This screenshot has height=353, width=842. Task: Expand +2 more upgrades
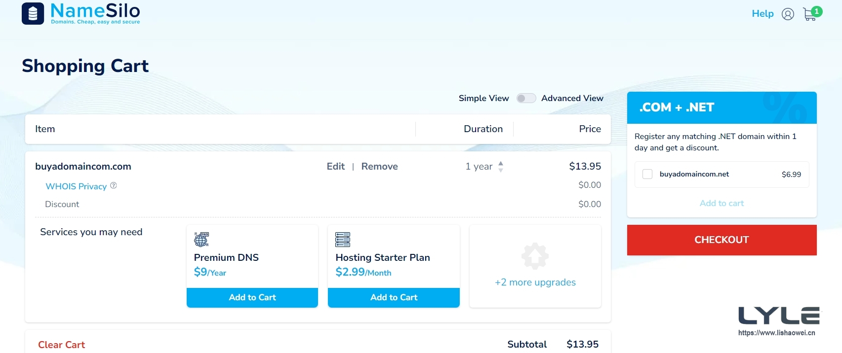(535, 282)
